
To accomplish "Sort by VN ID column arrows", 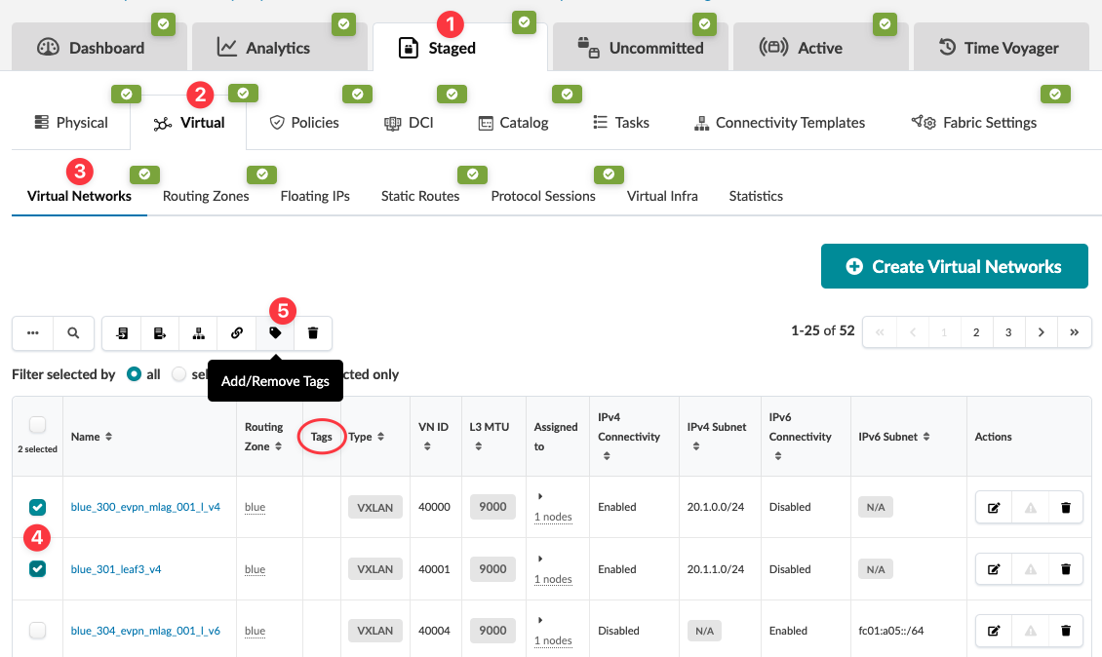I will (x=427, y=446).
